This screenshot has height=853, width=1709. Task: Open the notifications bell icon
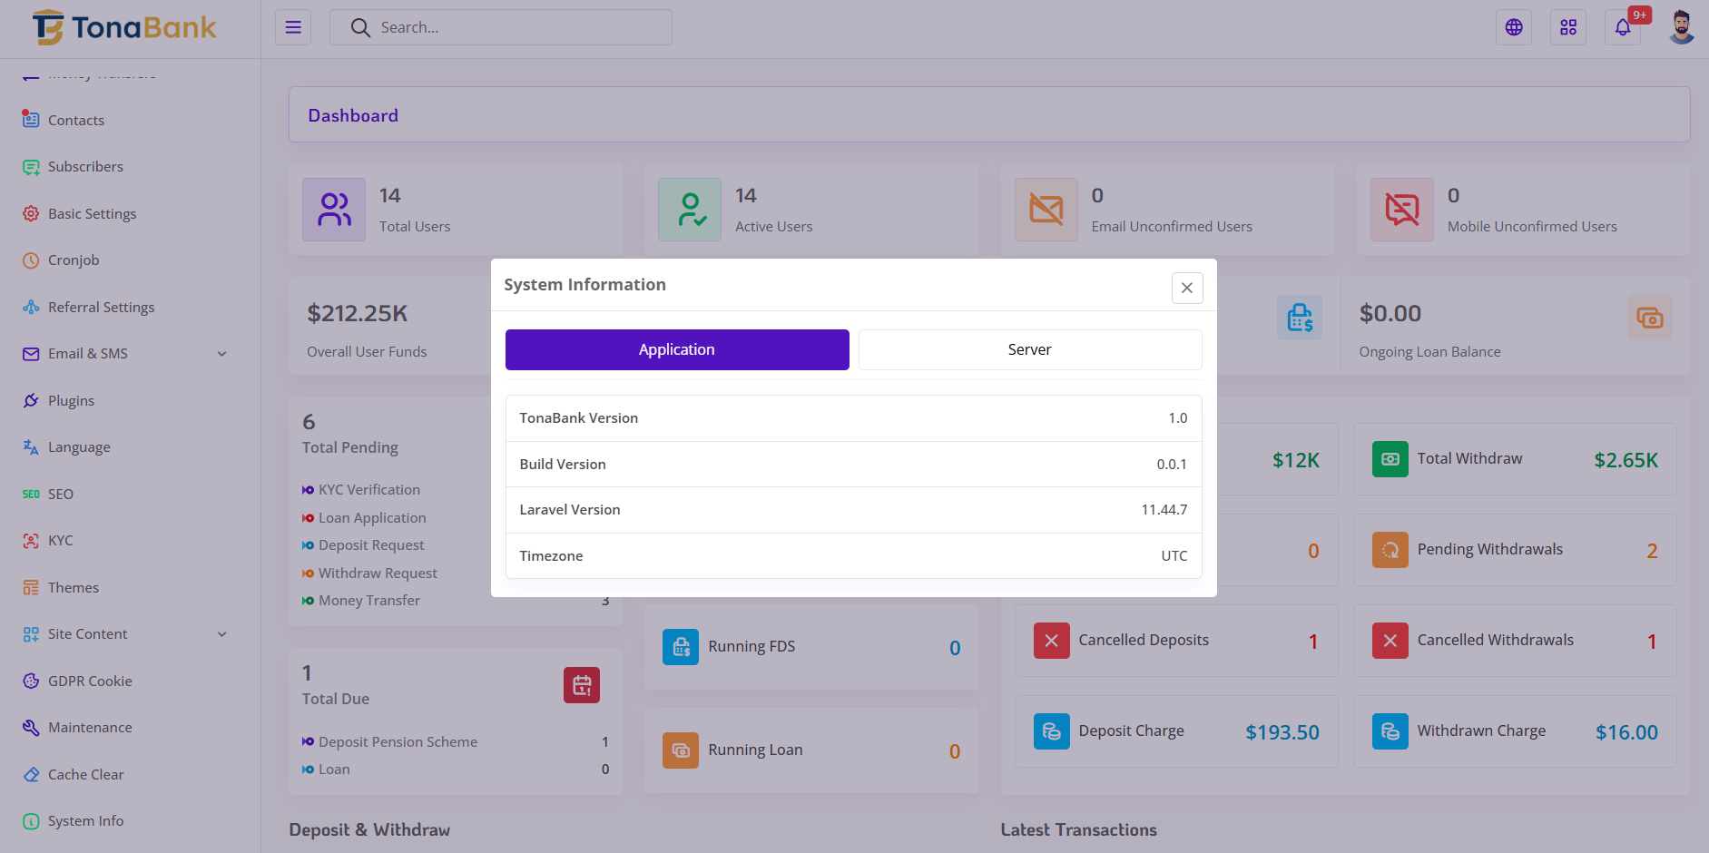(1622, 27)
